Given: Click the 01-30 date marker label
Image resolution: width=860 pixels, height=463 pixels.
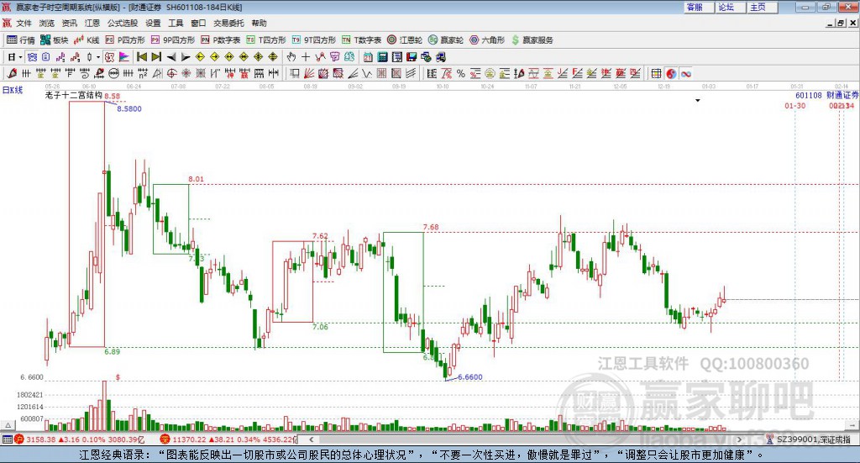Looking at the screenshot, I should (x=794, y=106).
